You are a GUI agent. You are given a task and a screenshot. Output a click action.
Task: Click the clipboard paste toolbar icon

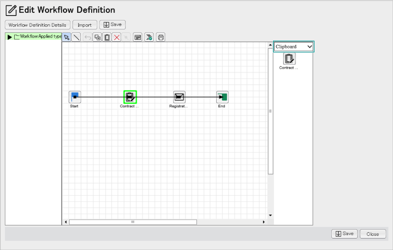point(107,37)
